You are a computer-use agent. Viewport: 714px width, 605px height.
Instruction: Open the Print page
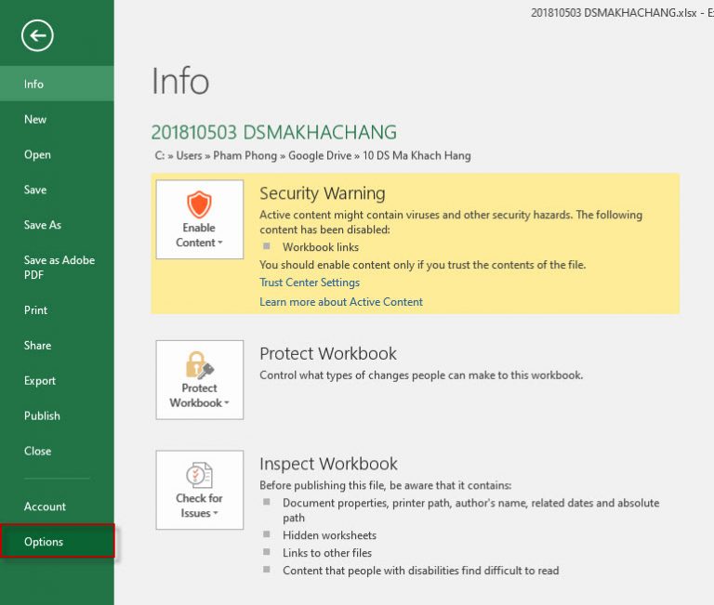[x=36, y=310]
